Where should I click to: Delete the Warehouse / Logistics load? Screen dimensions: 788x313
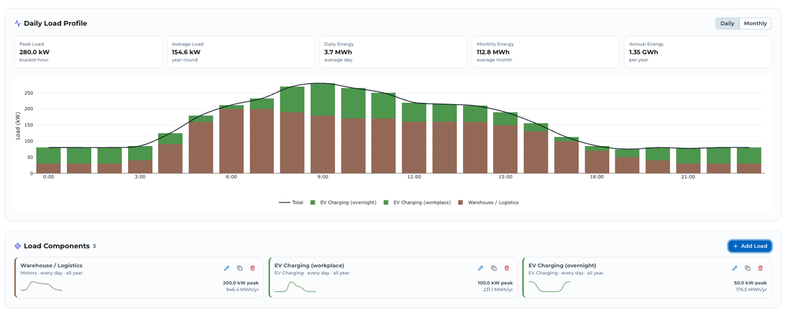point(253,268)
